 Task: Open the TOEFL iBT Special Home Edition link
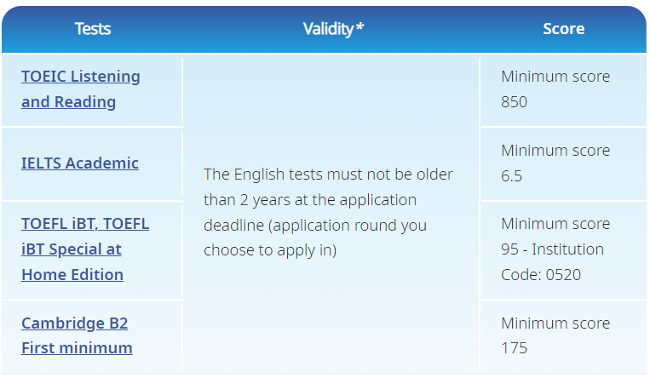click(85, 249)
